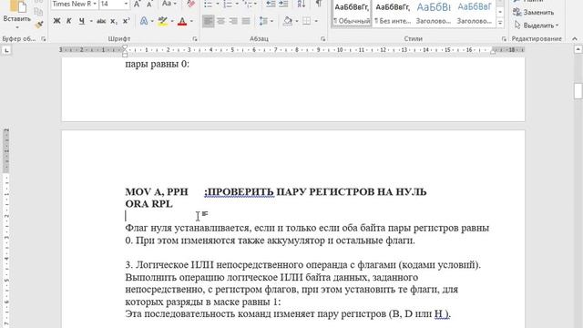Toggle underline with the Ч button
This screenshot has height=328, width=583.
81,21
